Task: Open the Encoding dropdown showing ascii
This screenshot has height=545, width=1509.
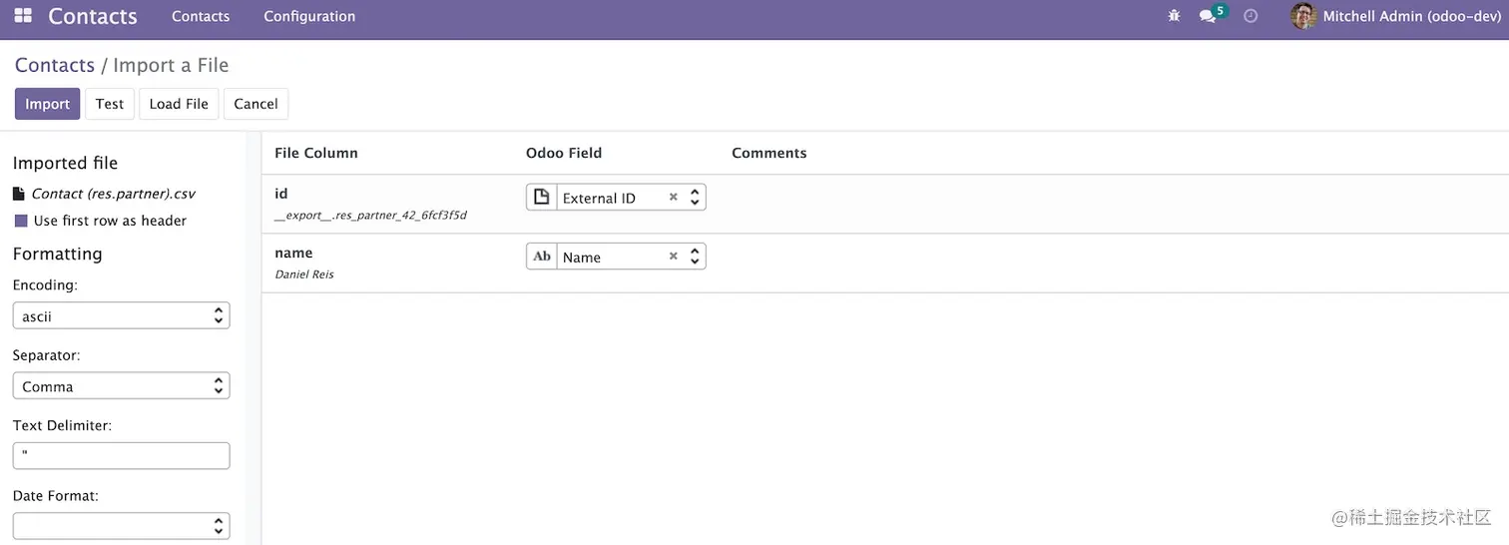Action: point(121,315)
